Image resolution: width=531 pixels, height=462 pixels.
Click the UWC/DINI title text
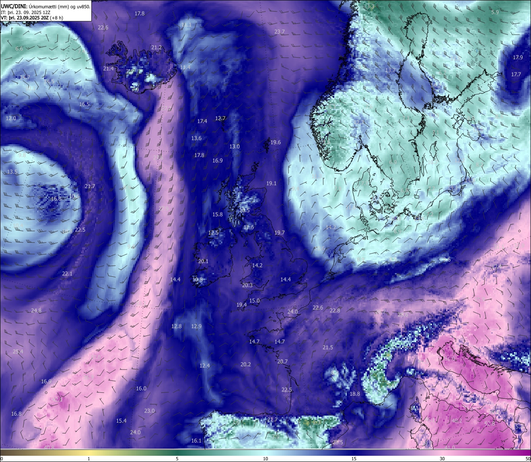click(x=14, y=7)
